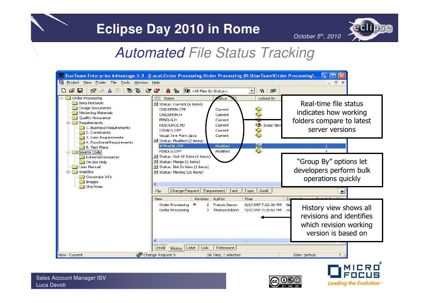The height and width of the screenshot is (303, 429).
Task: Expand the Status: Missing group
Action: click(156, 172)
